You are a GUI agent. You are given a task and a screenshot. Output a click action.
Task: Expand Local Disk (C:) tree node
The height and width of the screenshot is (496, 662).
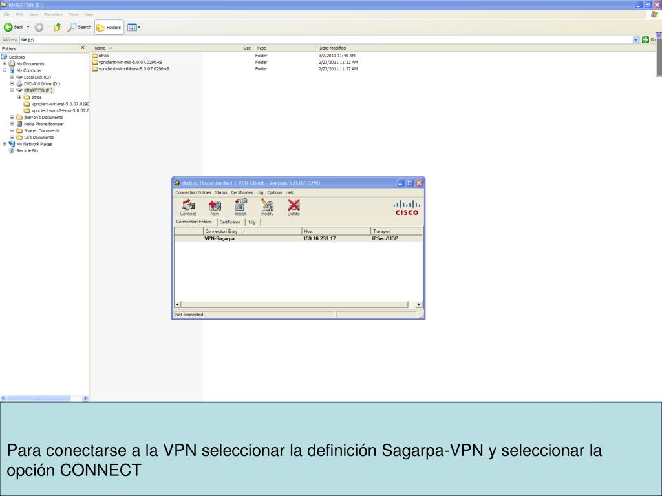[12, 77]
